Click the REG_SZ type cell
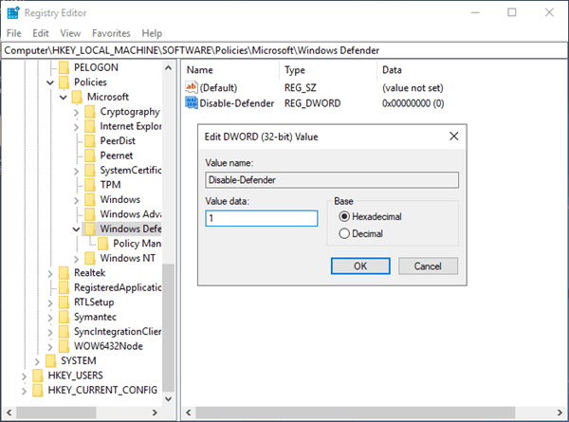This screenshot has height=422, width=569. [x=300, y=88]
